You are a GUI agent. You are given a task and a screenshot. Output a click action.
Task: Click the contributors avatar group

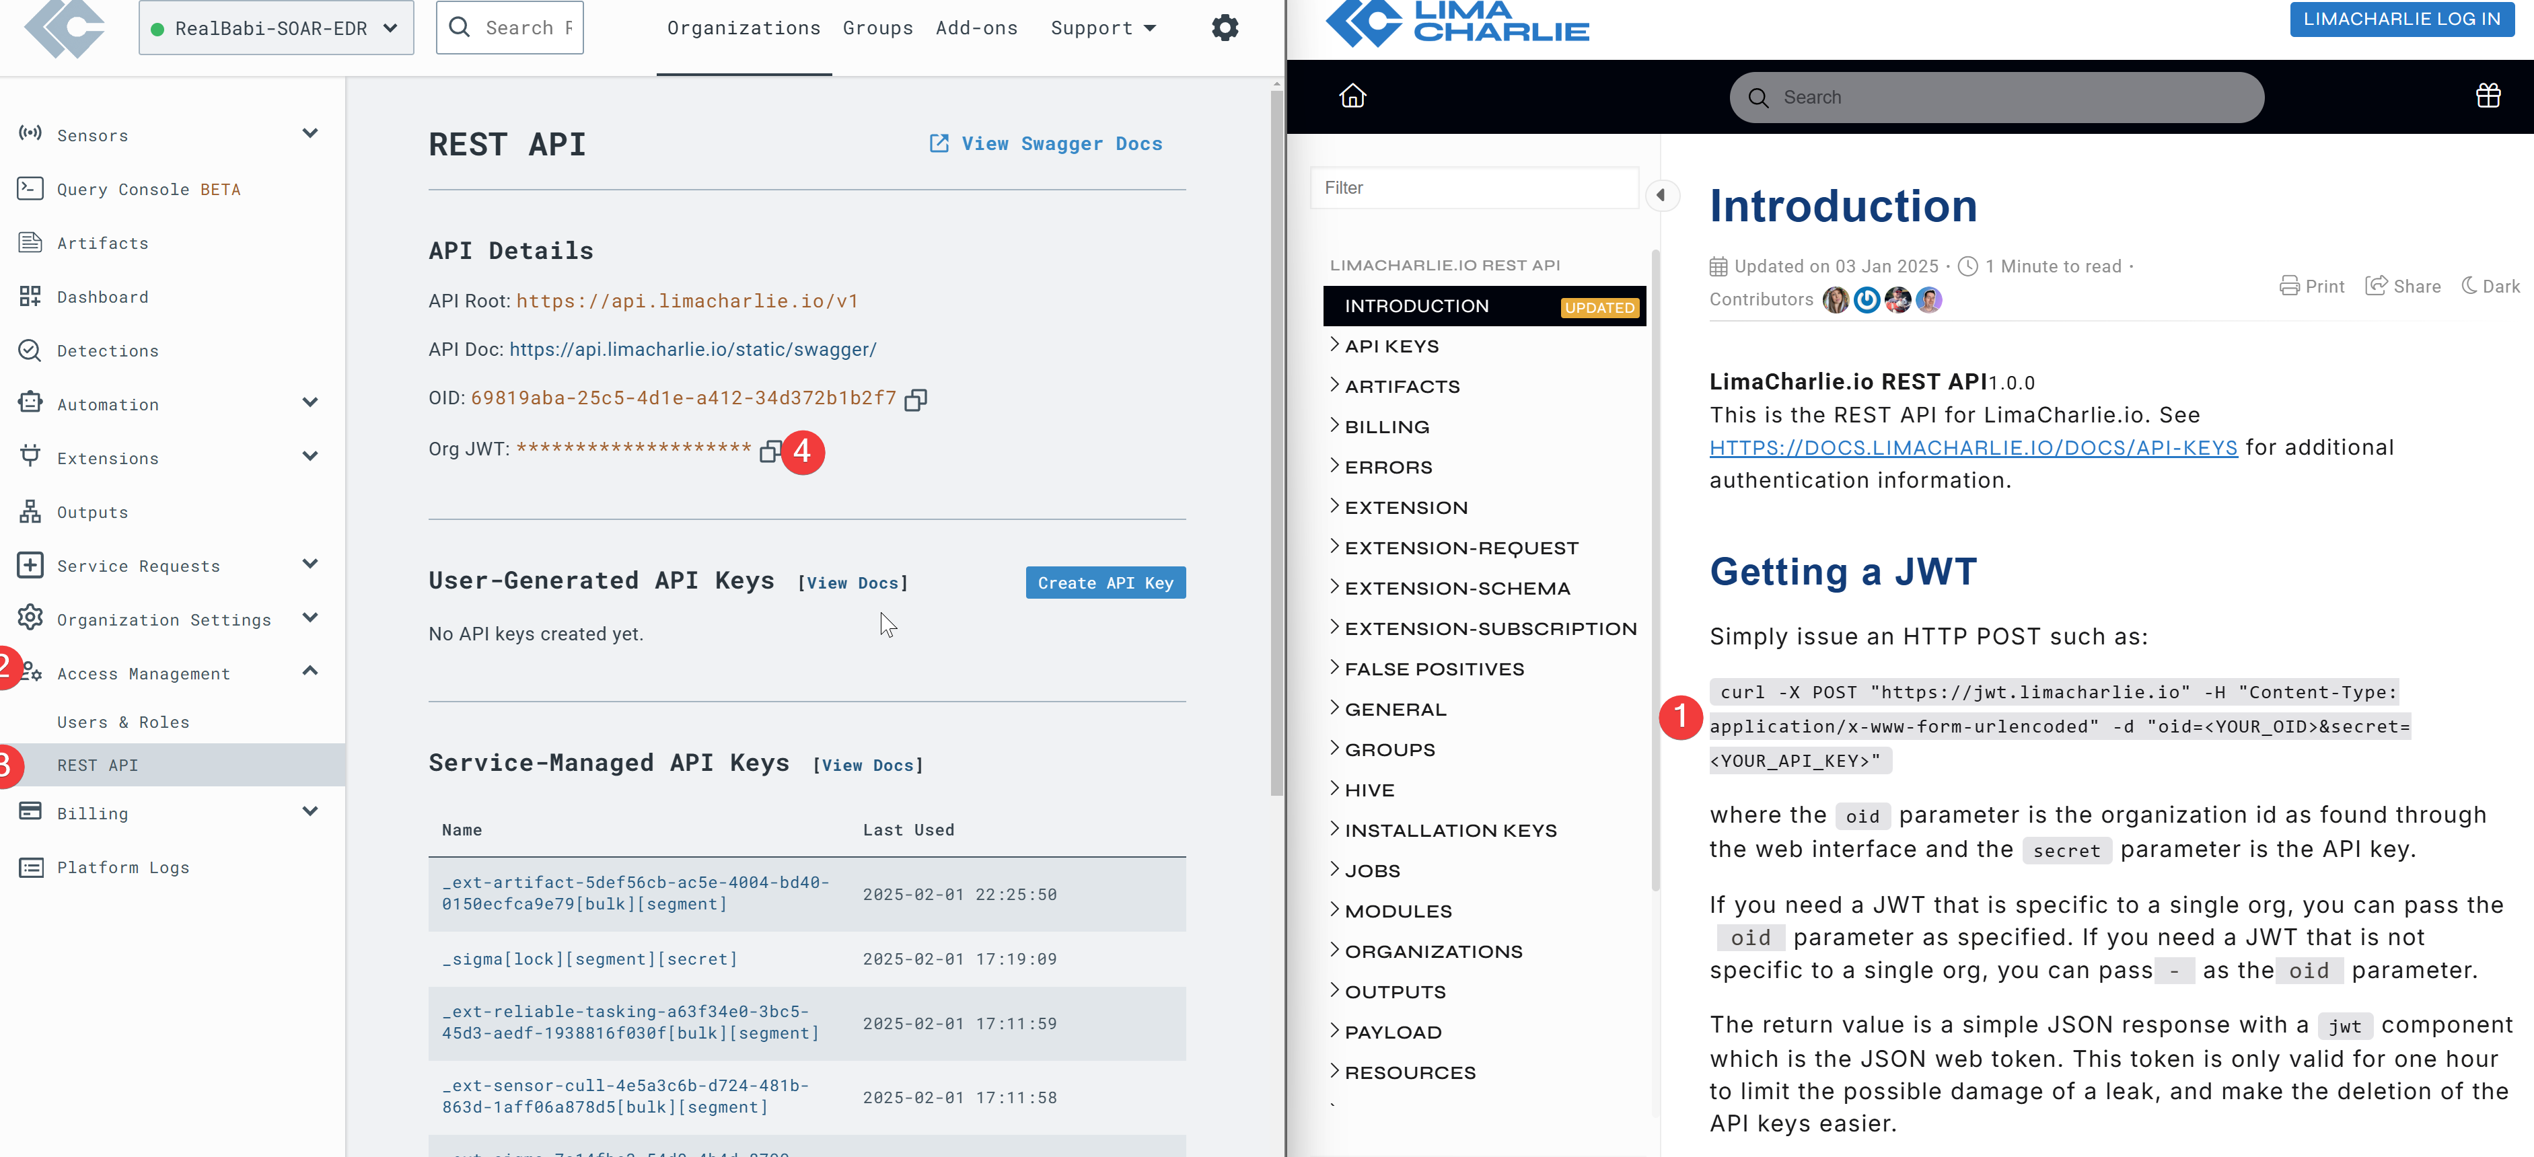tap(1883, 300)
